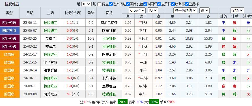Viewport: 252px width, 106px height.
Task: Click score 0-3(0-1) on 24-10-11 row
Action: (x=73, y=78)
